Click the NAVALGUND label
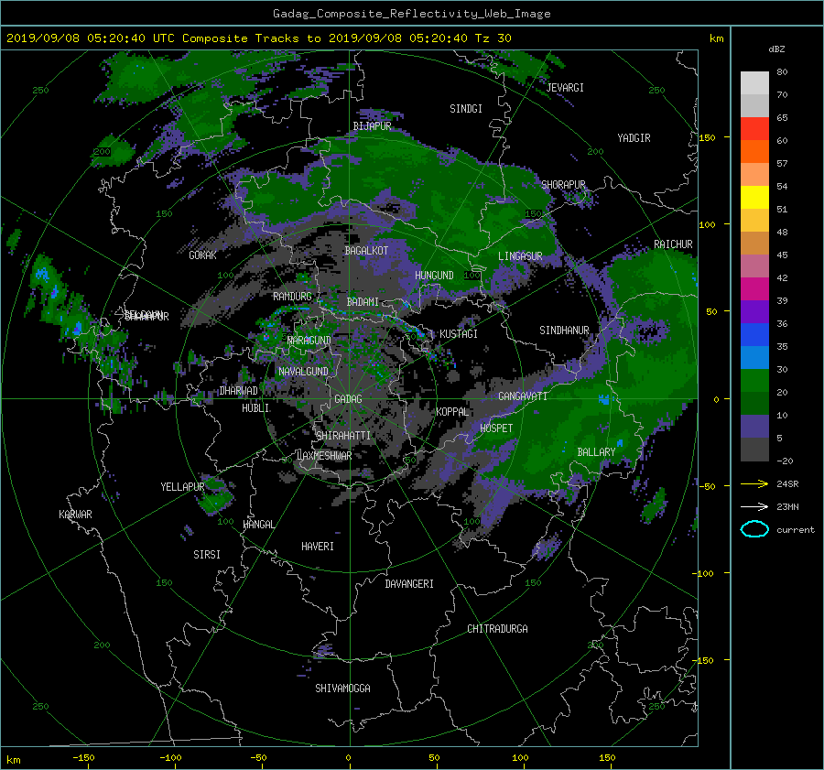This screenshot has width=824, height=770. [x=303, y=372]
